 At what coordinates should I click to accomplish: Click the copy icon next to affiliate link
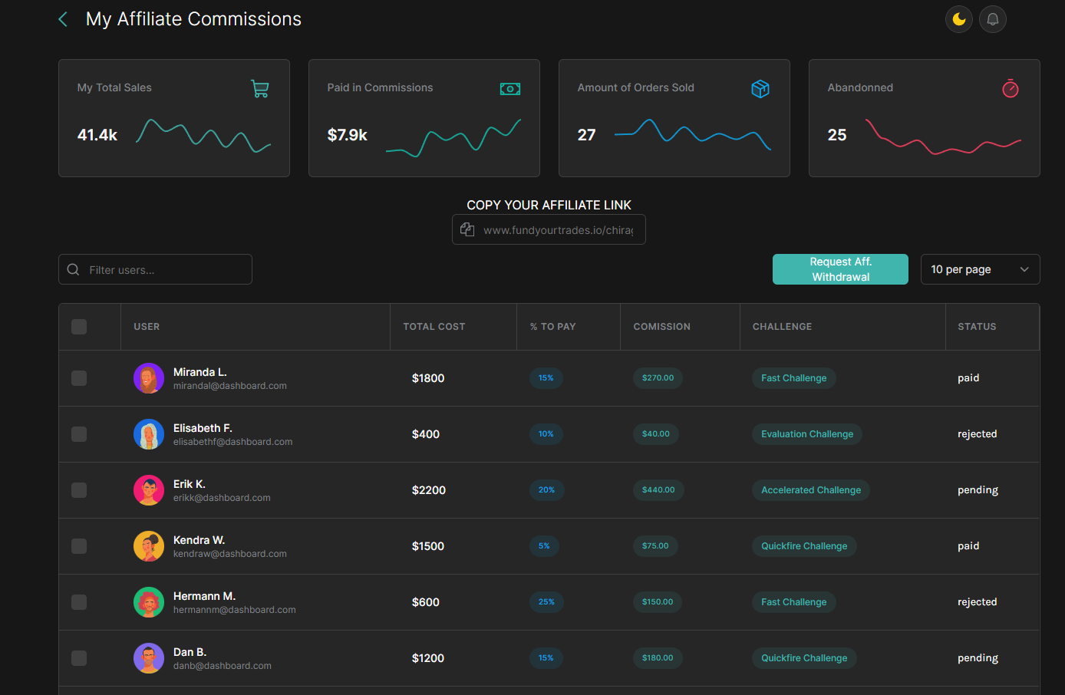[467, 229]
